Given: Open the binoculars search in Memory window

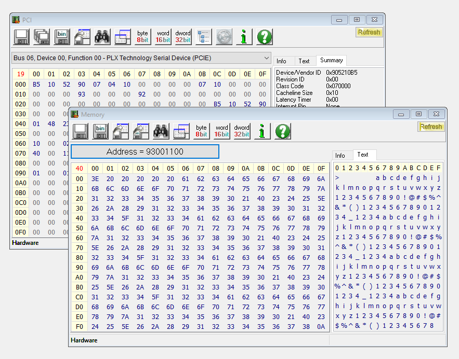Looking at the screenshot, I should click(x=161, y=131).
